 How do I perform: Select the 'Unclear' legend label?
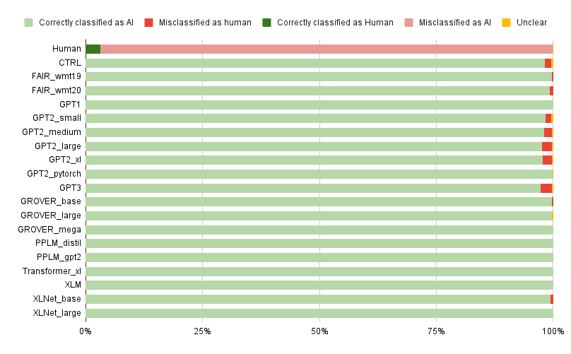531,23
